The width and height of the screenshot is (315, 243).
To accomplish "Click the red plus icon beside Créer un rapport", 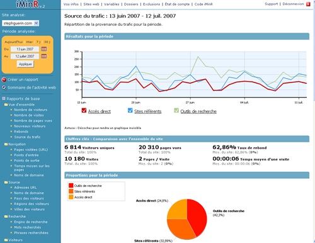I will click(x=4, y=80).
